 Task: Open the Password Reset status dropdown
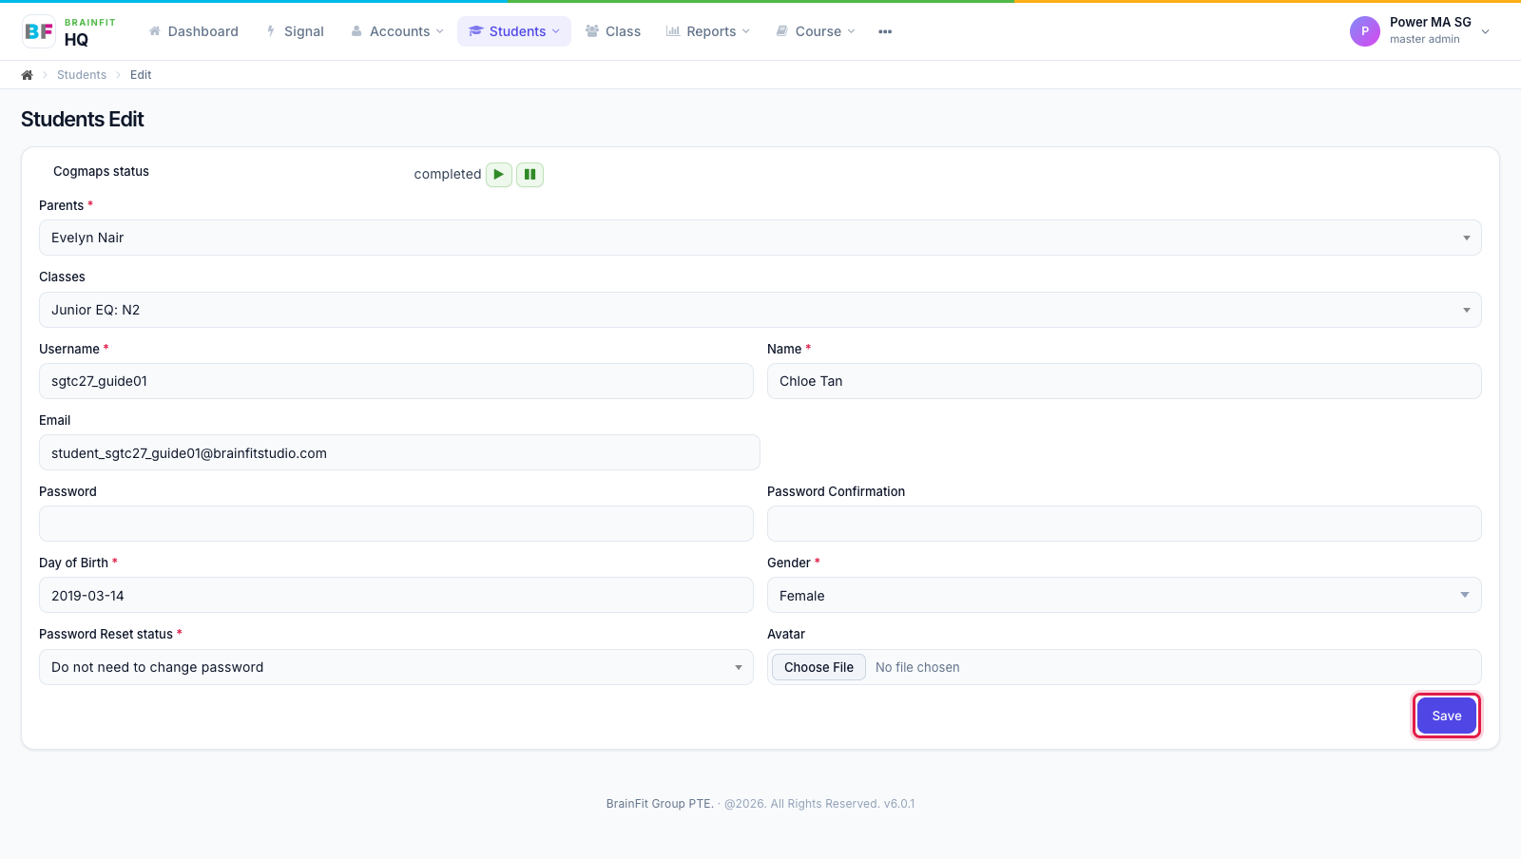[x=396, y=667]
